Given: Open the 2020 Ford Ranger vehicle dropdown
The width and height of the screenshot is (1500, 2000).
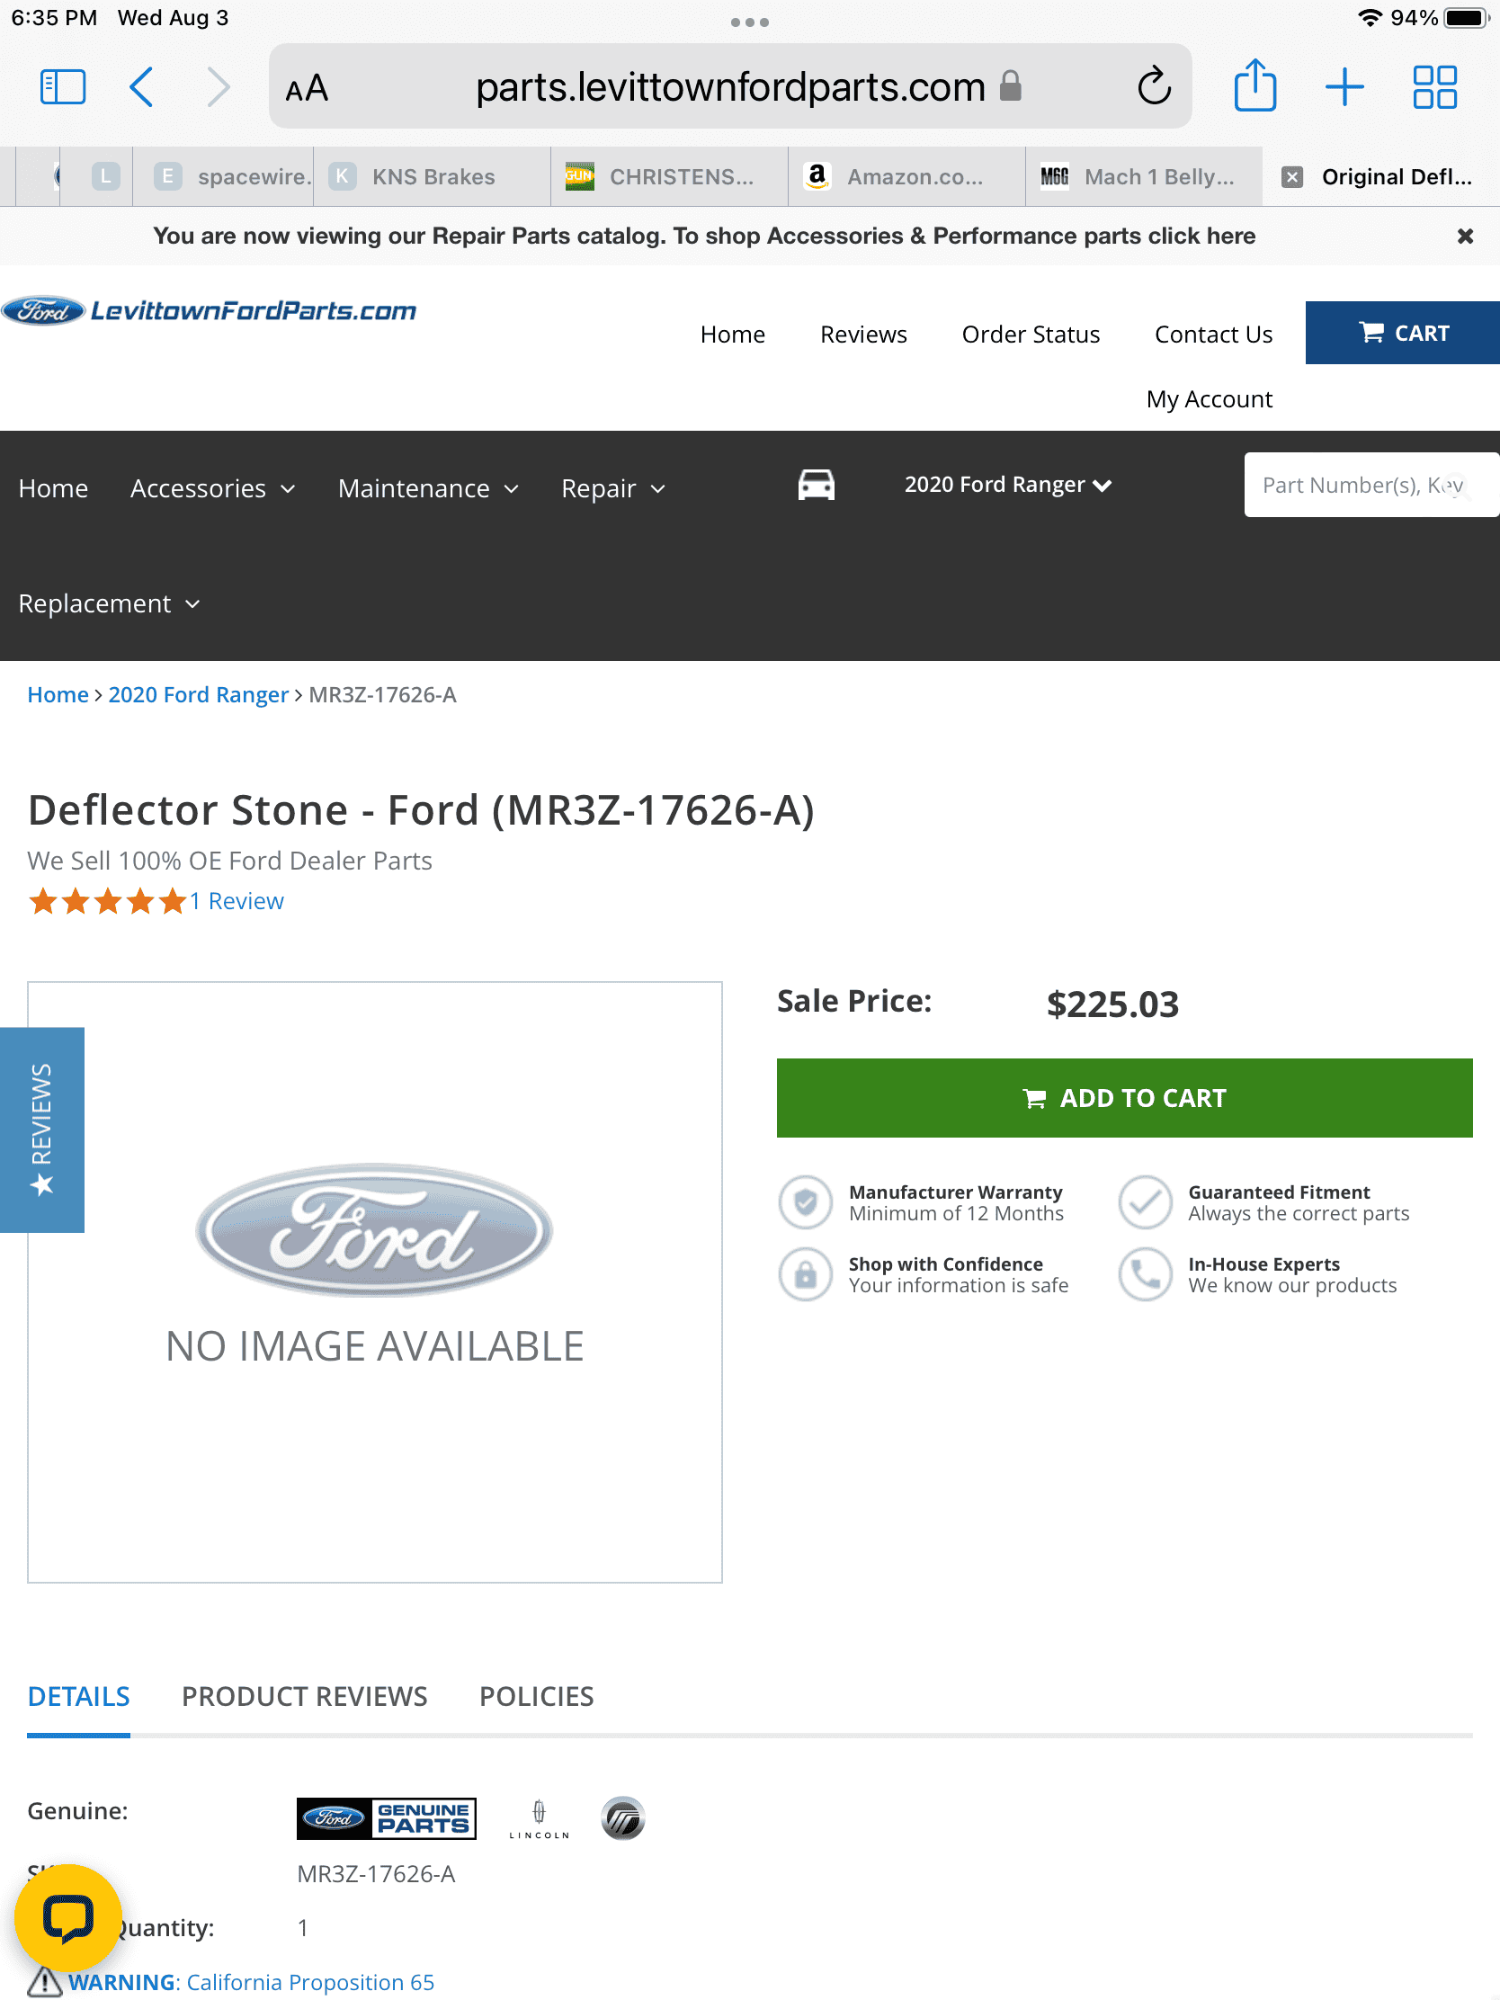Looking at the screenshot, I should [x=1007, y=485].
